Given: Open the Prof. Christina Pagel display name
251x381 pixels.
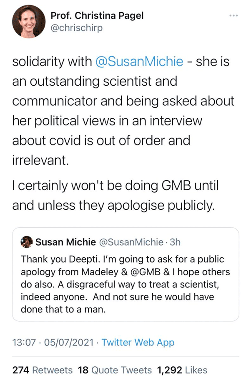Looking at the screenshot, I should [x=97, y=16].
